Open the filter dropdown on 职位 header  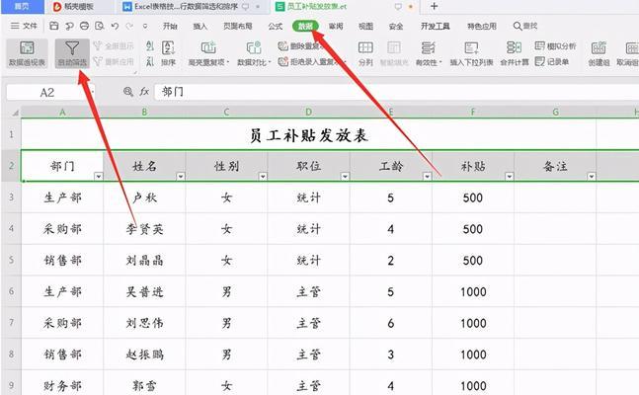click(x=343, y=176)
